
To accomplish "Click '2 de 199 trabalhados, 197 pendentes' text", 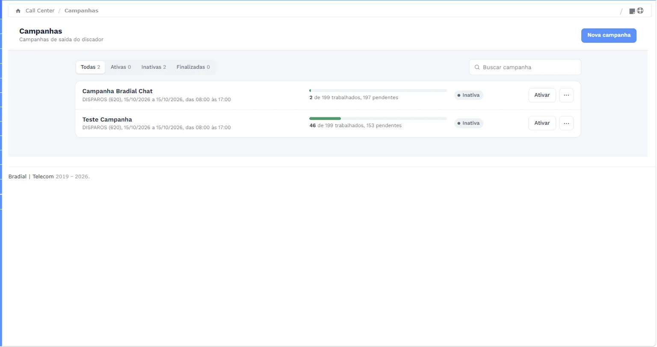I will 353,98.
